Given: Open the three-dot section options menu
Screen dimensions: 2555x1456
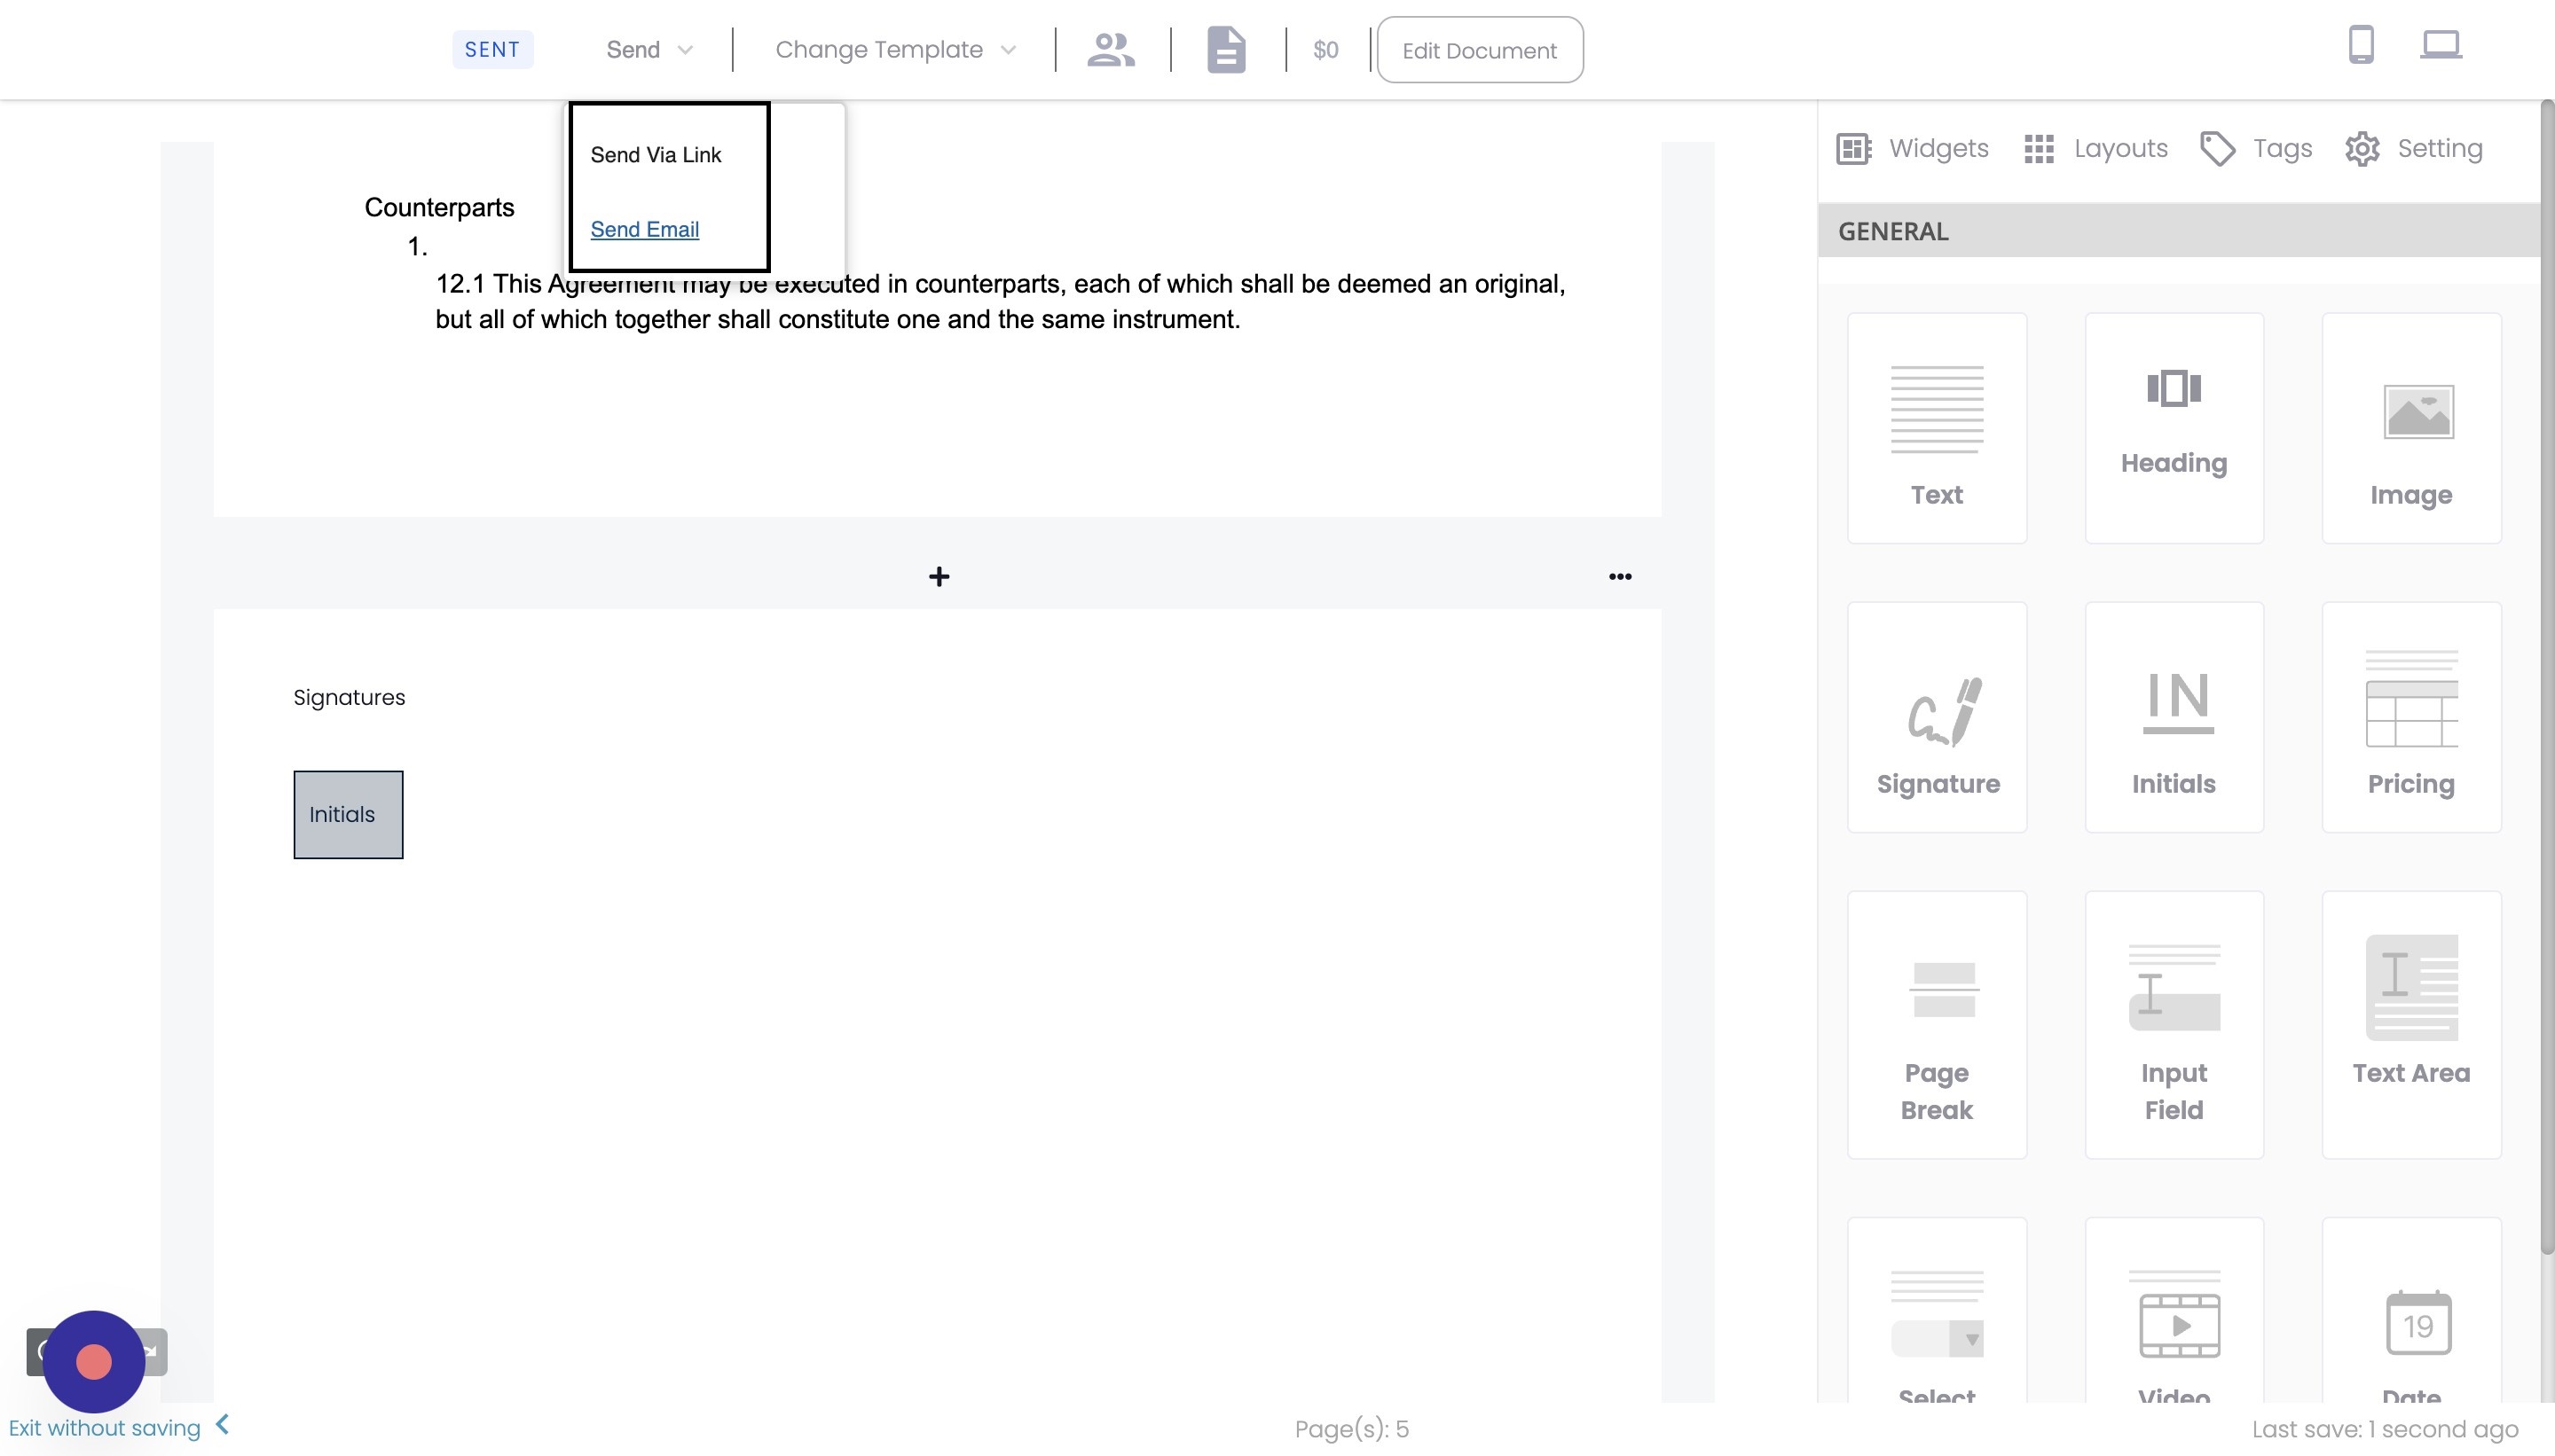Looking at the screenshot, I should coord(1620,576).
